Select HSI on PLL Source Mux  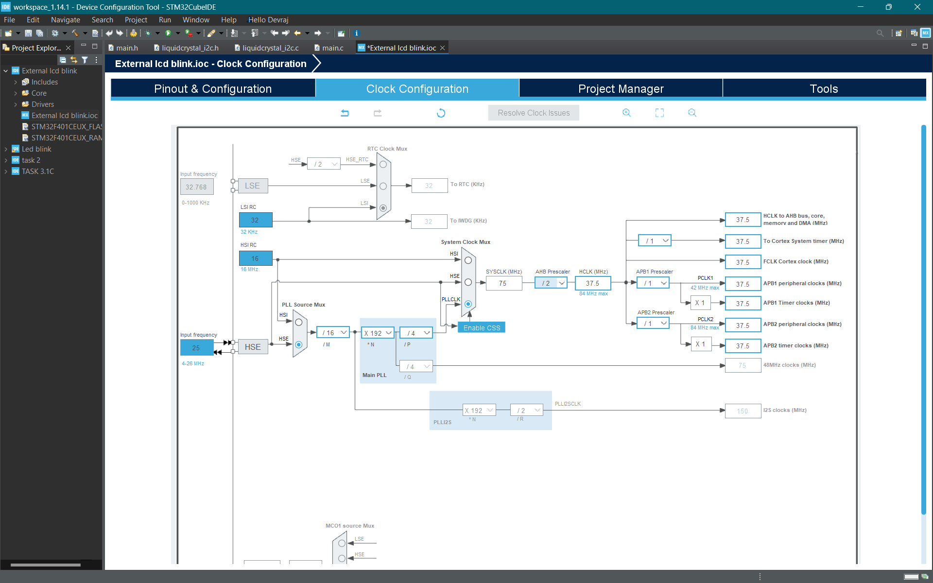point(299,322)
